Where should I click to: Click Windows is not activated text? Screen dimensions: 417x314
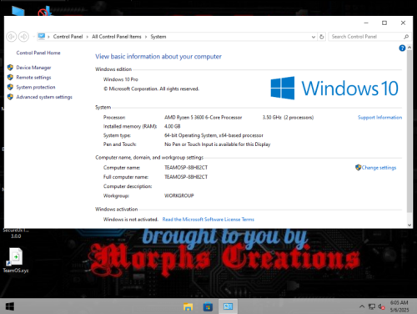point(131,220)
